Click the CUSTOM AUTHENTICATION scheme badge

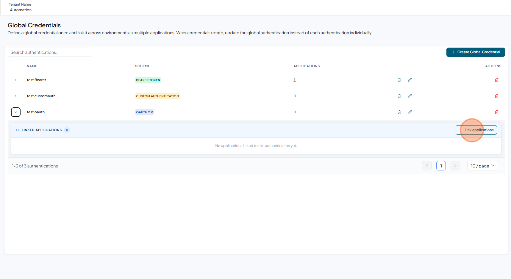click(x=157, y=96)
